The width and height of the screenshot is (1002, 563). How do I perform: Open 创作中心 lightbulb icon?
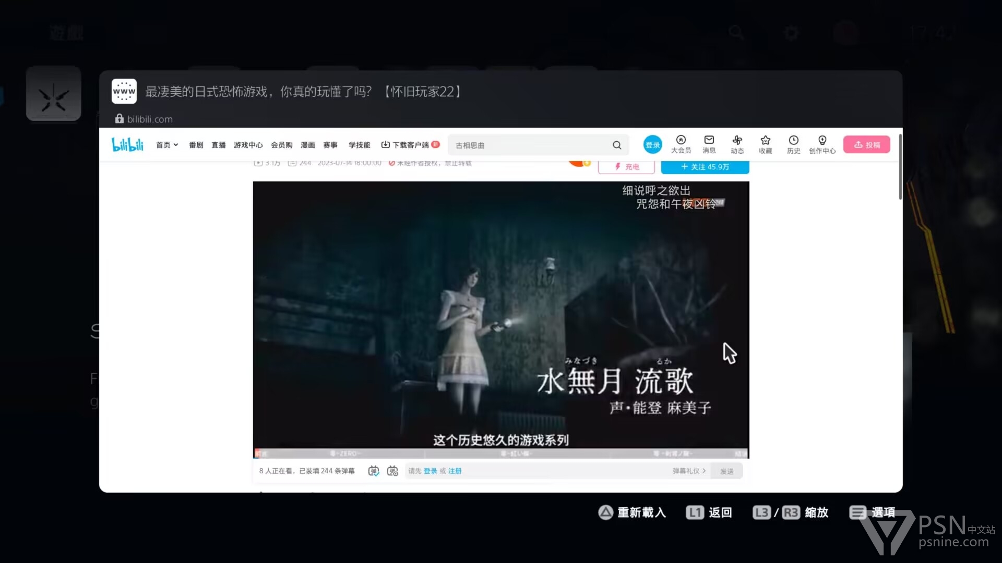[822, 144]
